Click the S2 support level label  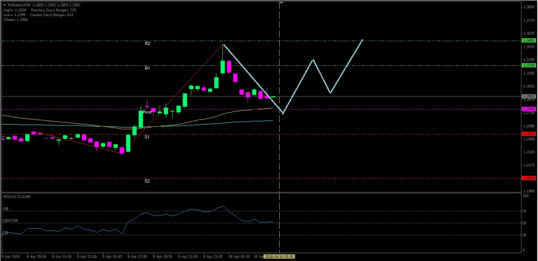pos(147,181)
